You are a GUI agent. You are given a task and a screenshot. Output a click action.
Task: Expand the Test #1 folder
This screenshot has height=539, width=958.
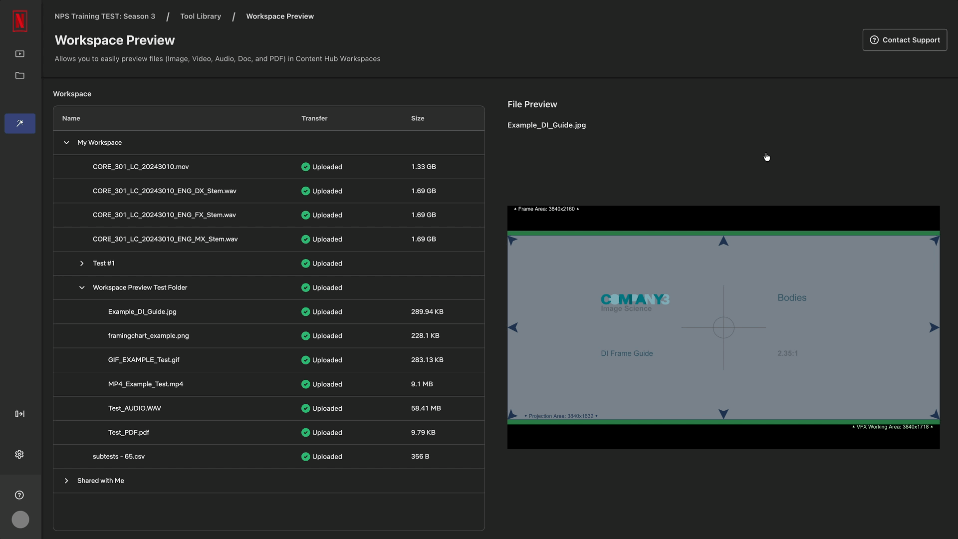82,263
